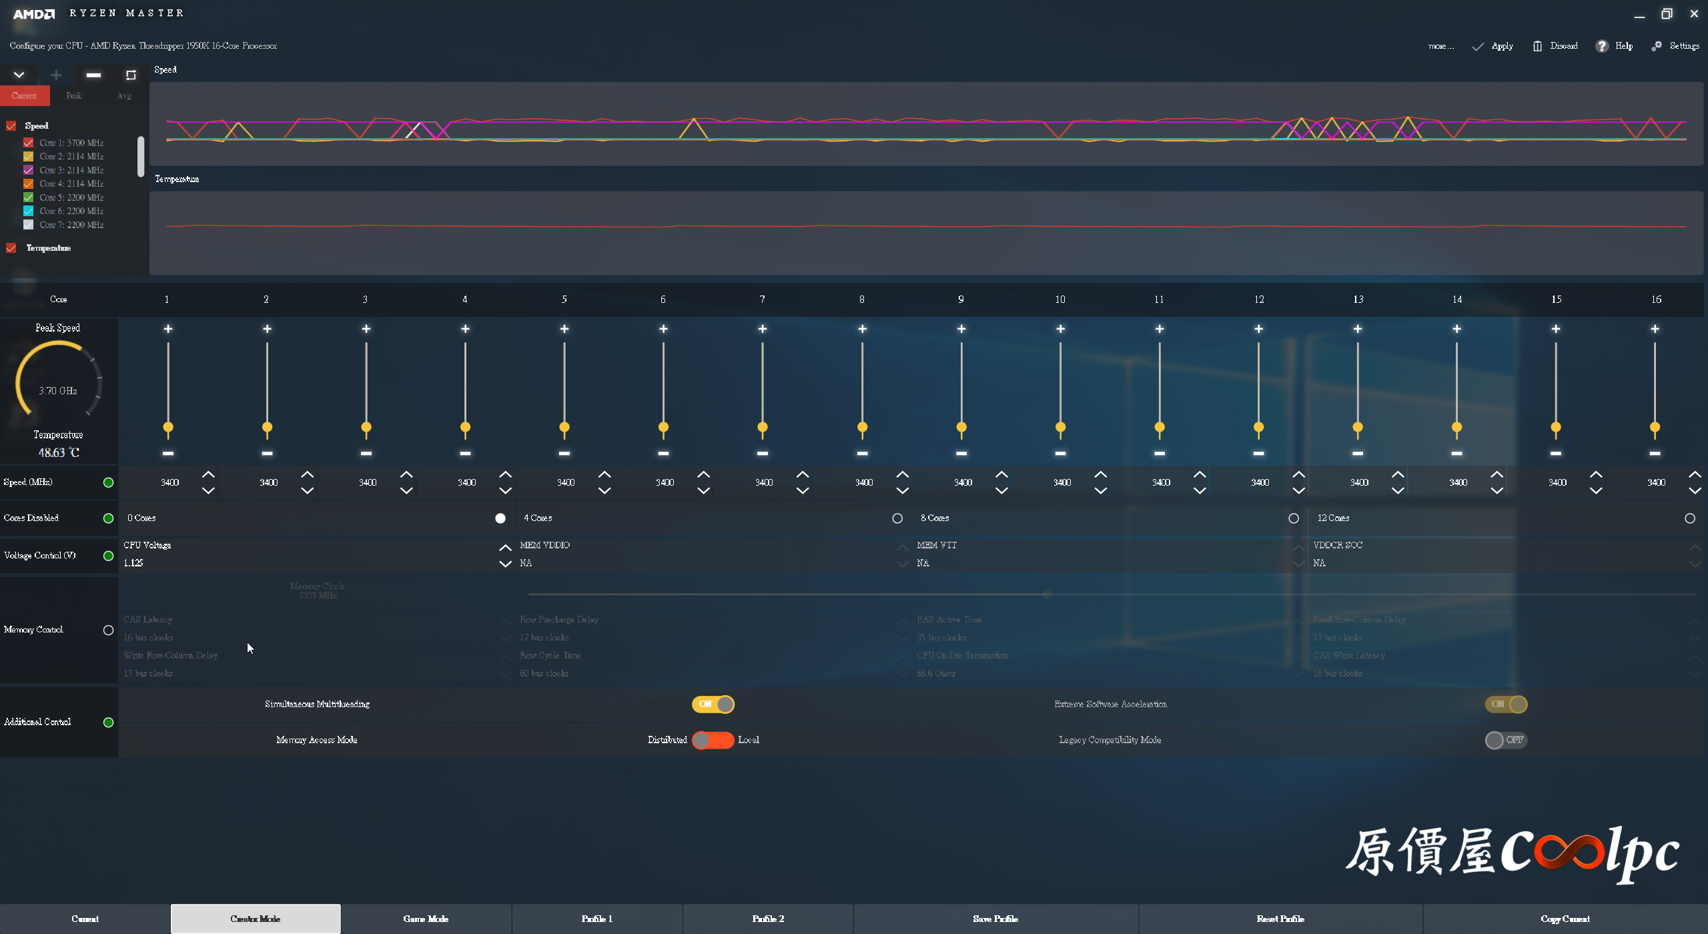Switch to the Peak graph tab
Image resolution: width=1708 pixels, height=934 pixels.
[74, 96]
